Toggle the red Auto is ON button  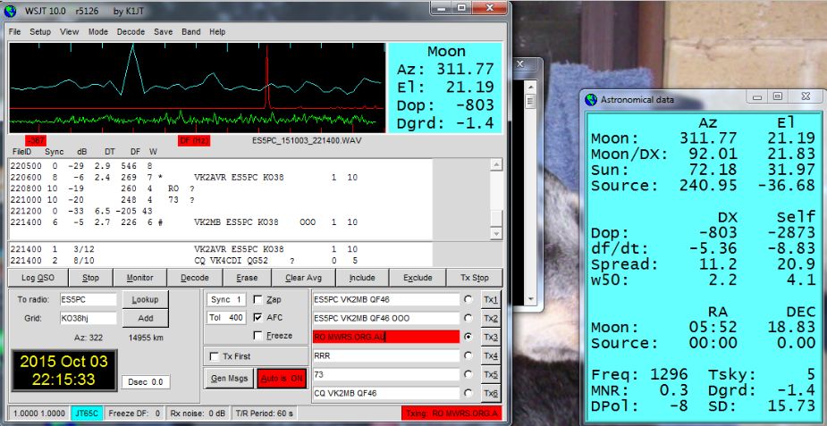[x=281, y=378]
